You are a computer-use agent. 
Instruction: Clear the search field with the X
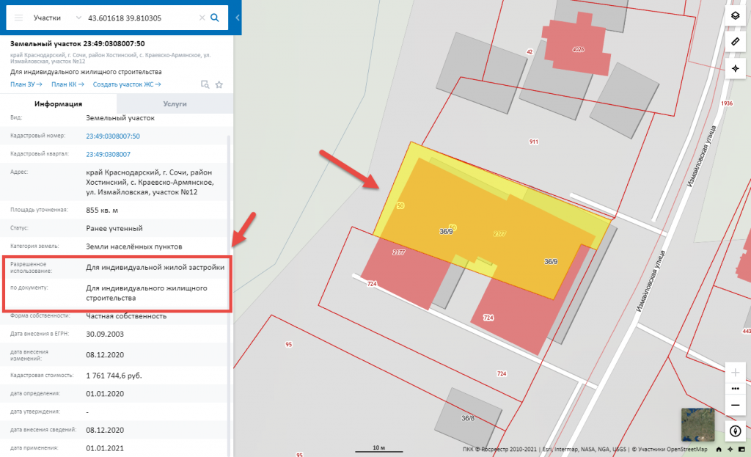202,18
